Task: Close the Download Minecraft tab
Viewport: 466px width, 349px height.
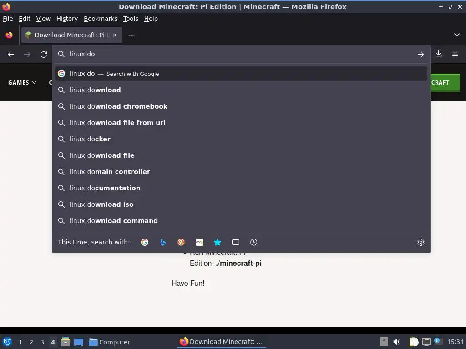Action: [115, 35]
